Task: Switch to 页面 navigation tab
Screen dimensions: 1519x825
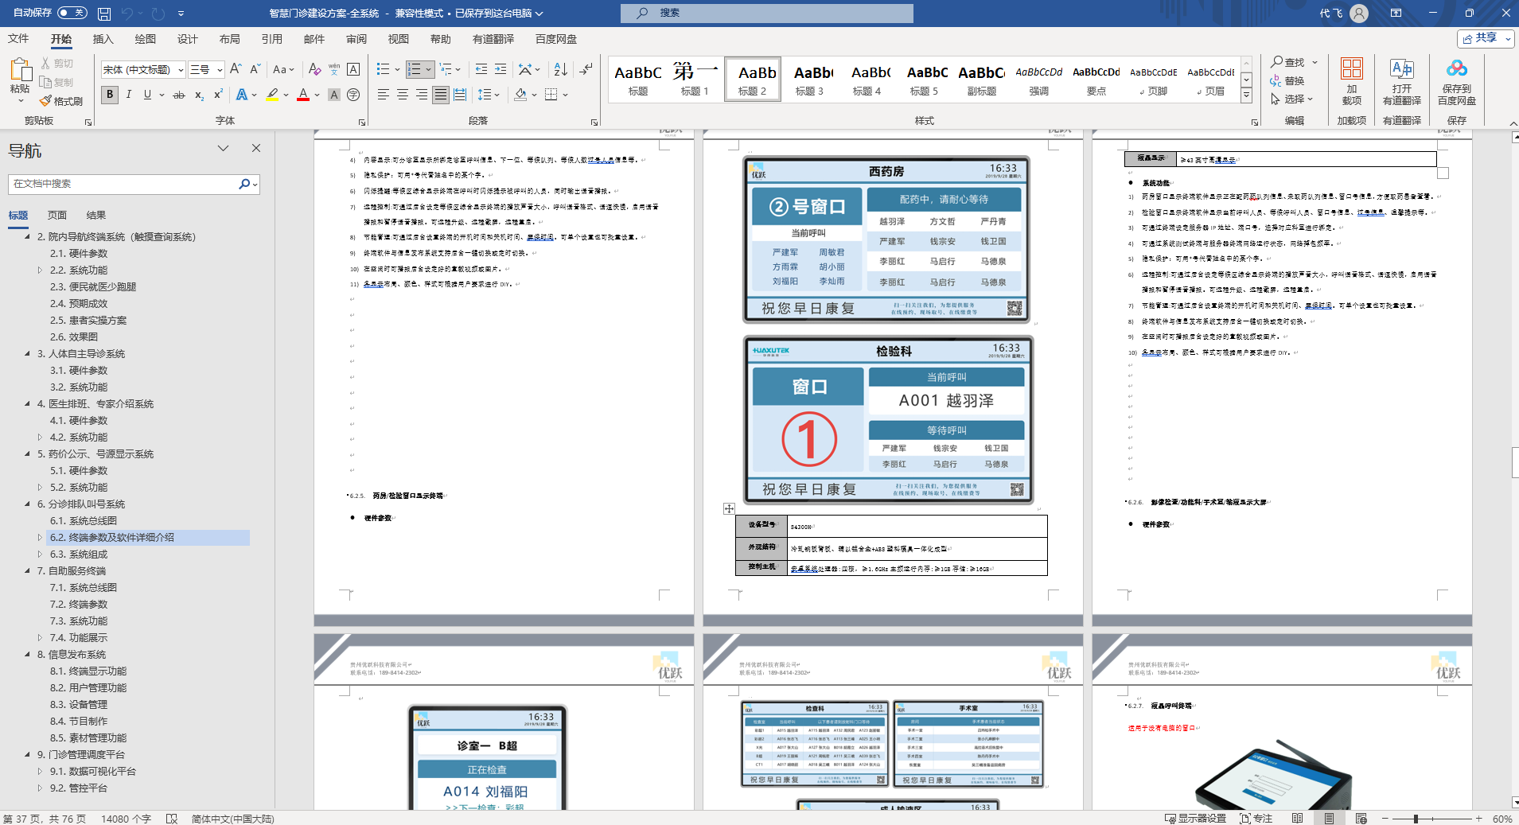Action: pos(56,215)
